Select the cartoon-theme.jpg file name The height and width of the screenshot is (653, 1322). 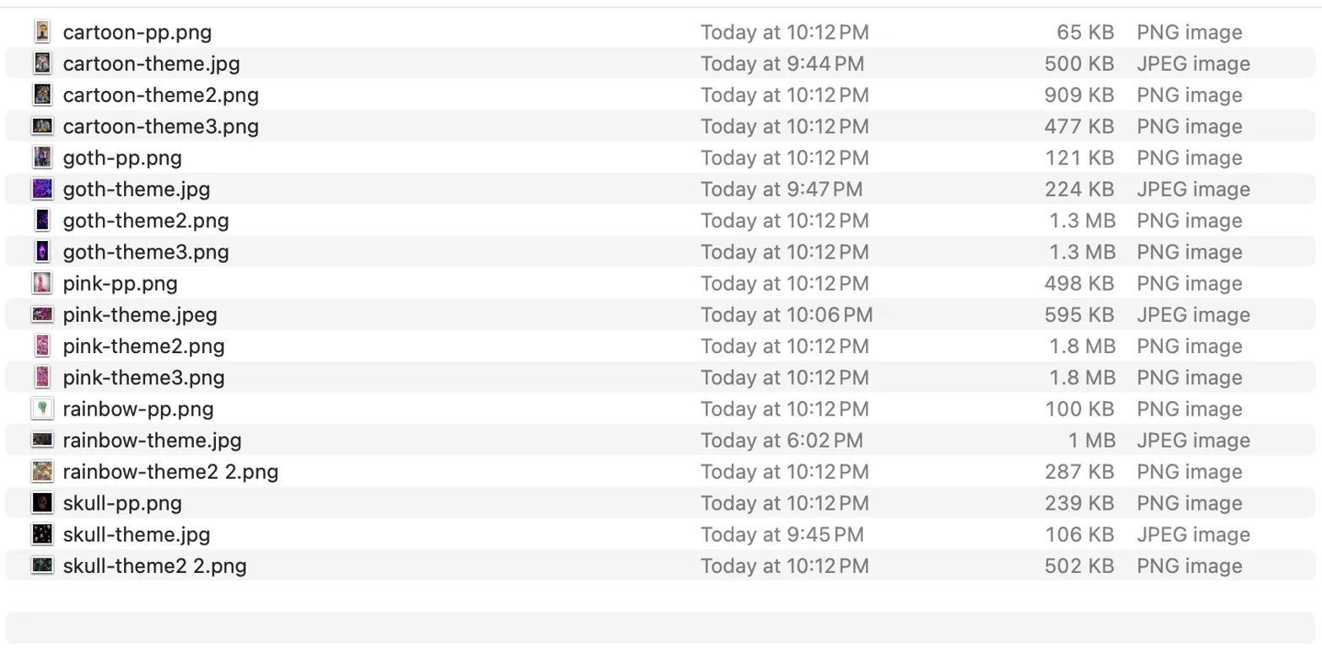coord(152,64)
